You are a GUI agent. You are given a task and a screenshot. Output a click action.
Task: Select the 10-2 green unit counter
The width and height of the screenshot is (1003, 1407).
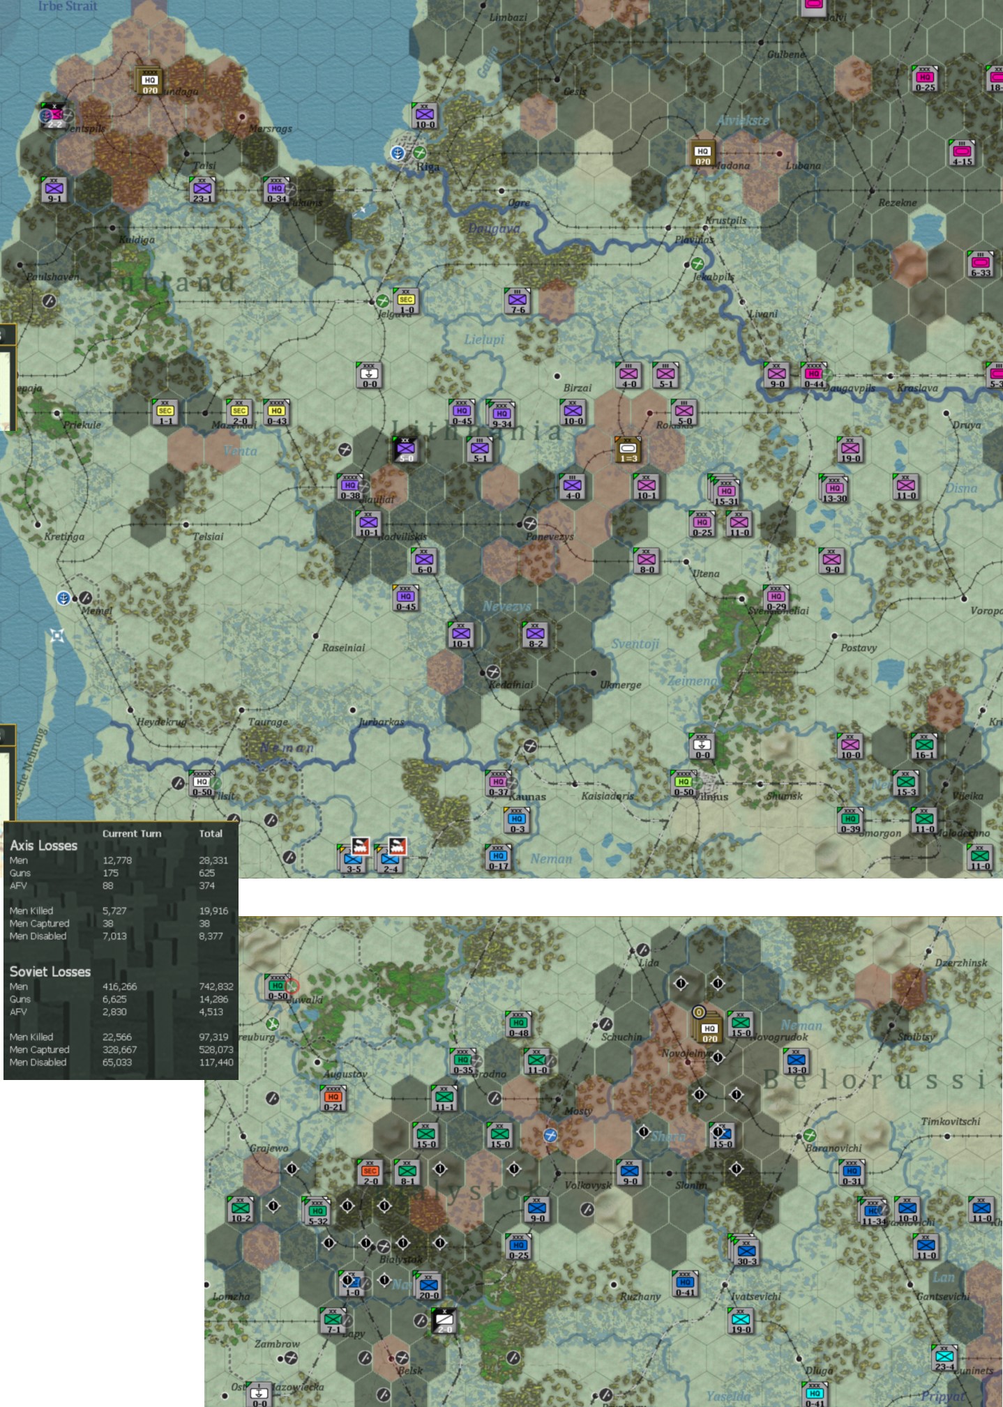[241, 1210]
